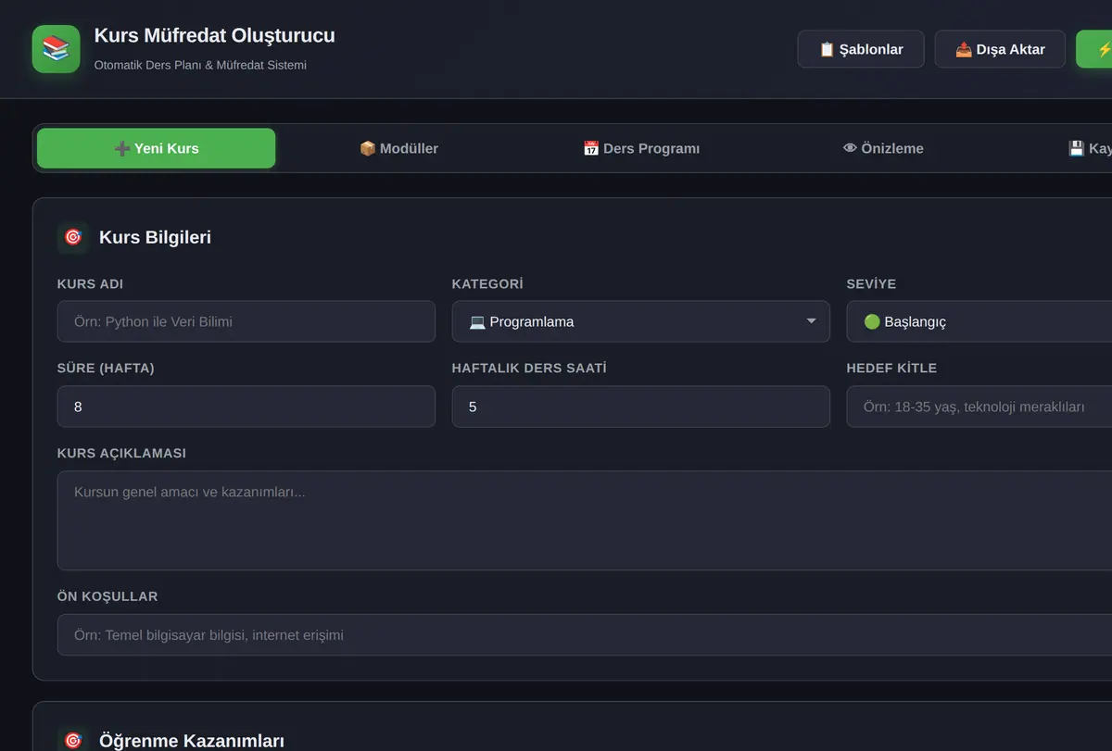This screenshot has height=751, width=1112.
Task: Switch to the Modüller tab
Action: 398,148
